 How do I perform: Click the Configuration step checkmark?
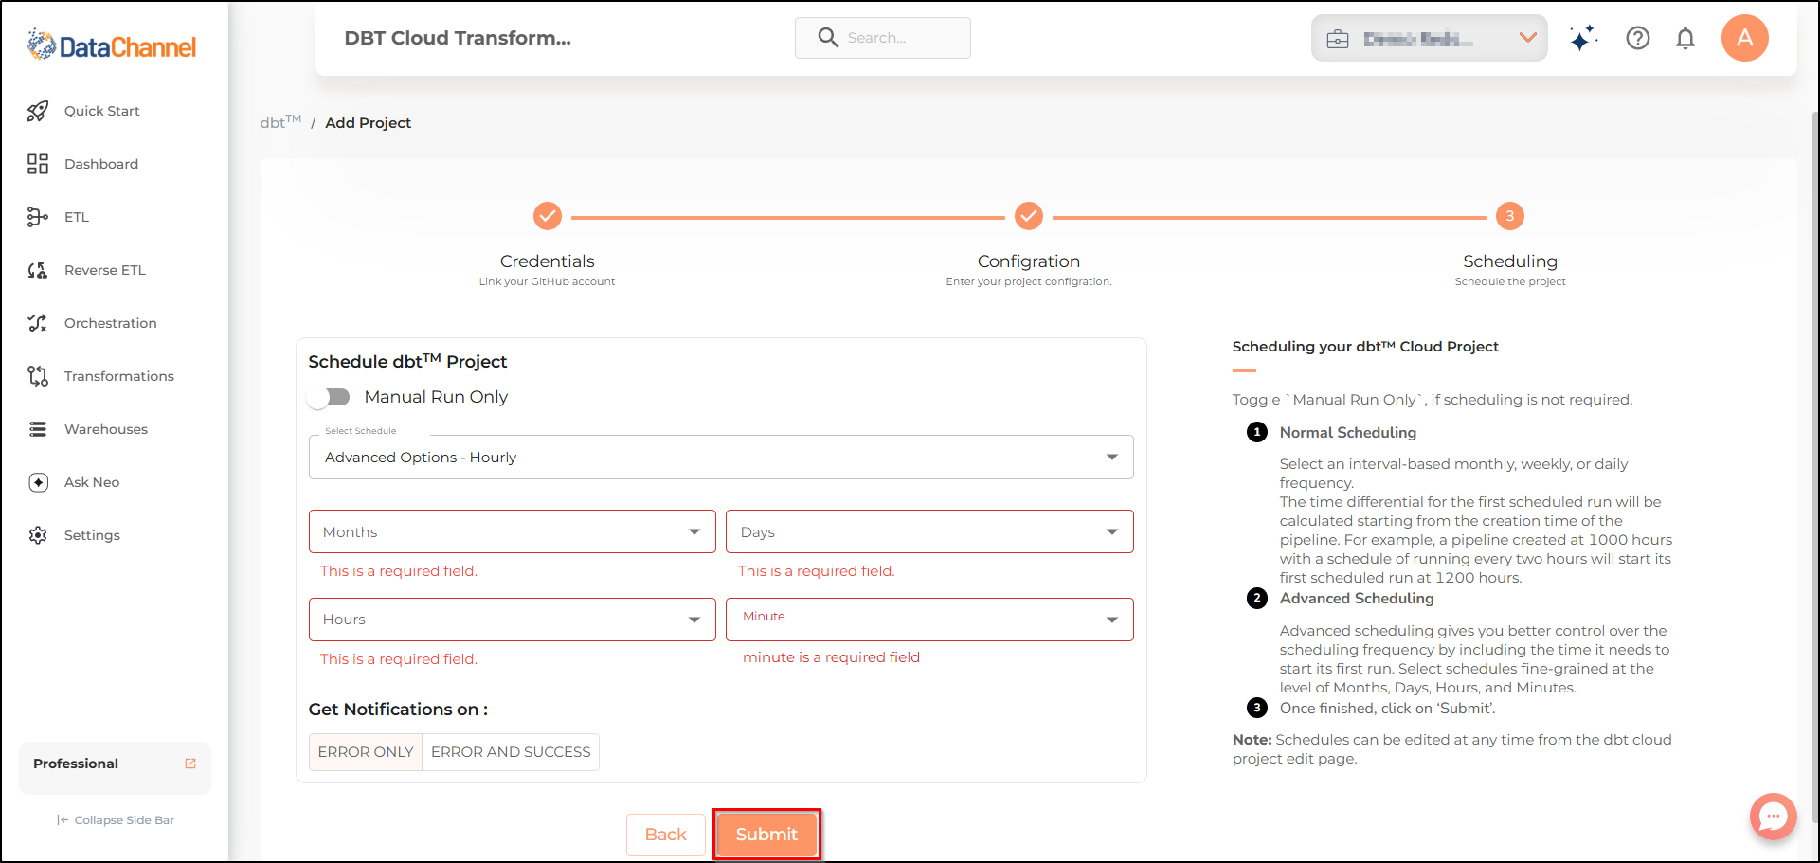pyautogui.click(x=1029, y=216)
